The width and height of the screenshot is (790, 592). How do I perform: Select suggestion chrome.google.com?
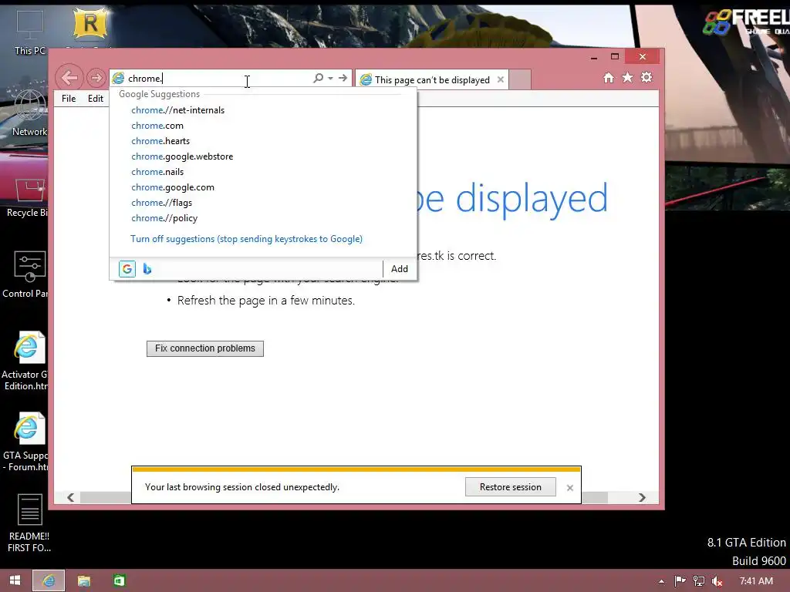(263, 187)
